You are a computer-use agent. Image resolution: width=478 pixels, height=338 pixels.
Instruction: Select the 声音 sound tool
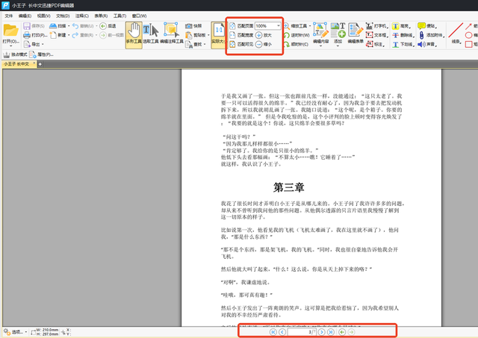point(427,45)
